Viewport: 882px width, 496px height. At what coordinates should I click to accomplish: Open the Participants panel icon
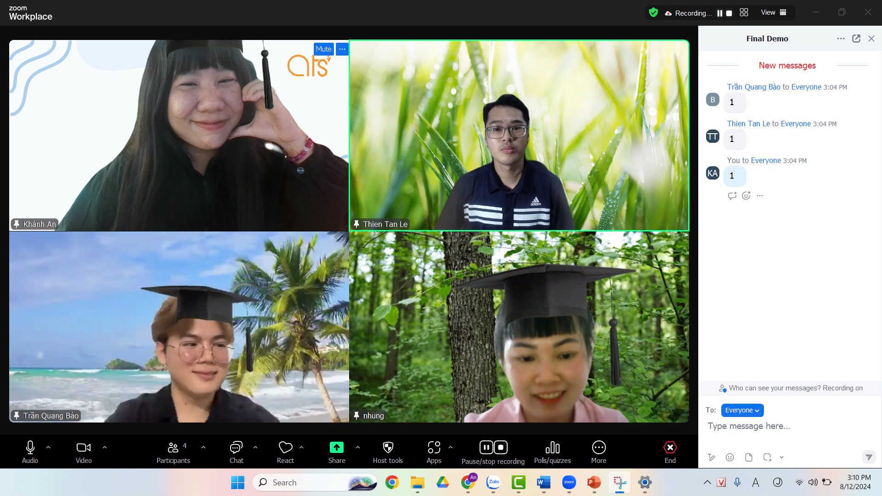tap(173, 448)
